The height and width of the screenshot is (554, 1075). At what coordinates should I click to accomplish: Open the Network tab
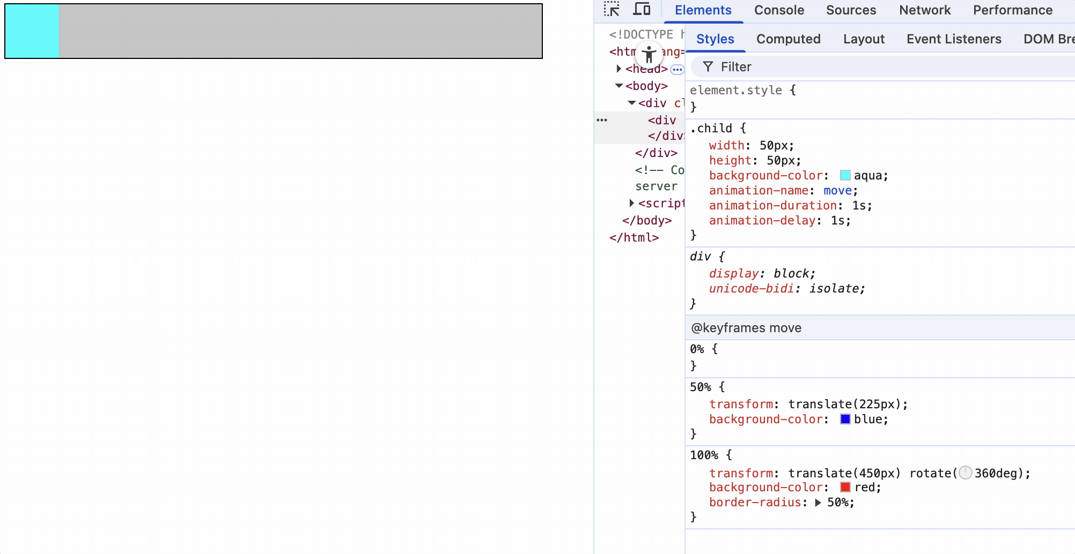[x=925, y=10]
